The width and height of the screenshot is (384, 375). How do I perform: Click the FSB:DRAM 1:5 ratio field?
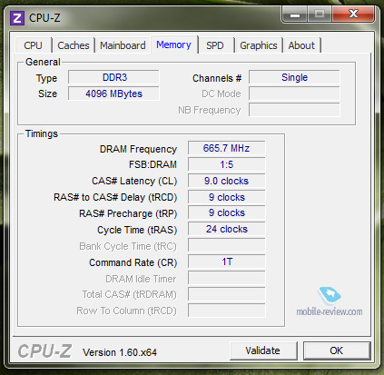[227, 164]
